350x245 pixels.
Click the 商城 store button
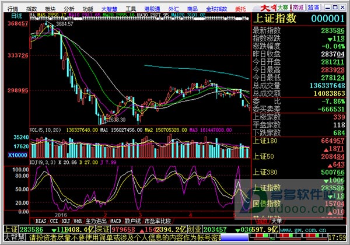pyautogui.click(x=298, y=8)
